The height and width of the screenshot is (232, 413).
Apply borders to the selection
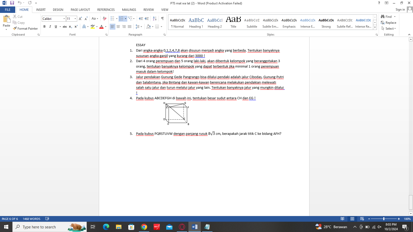pyautogui.click(x=157, y=27)
